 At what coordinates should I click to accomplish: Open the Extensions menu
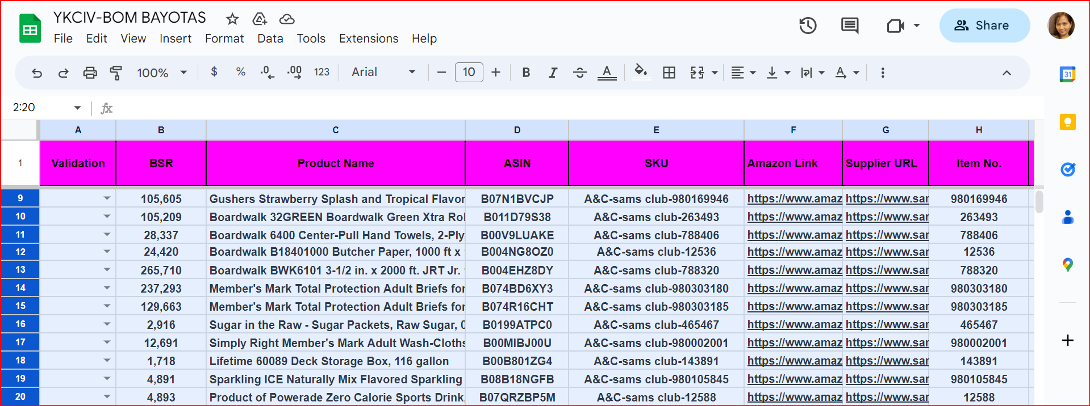[x=369, y=39]
